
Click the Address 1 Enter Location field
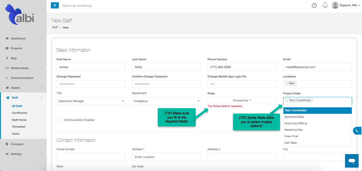tap(167, 157)
